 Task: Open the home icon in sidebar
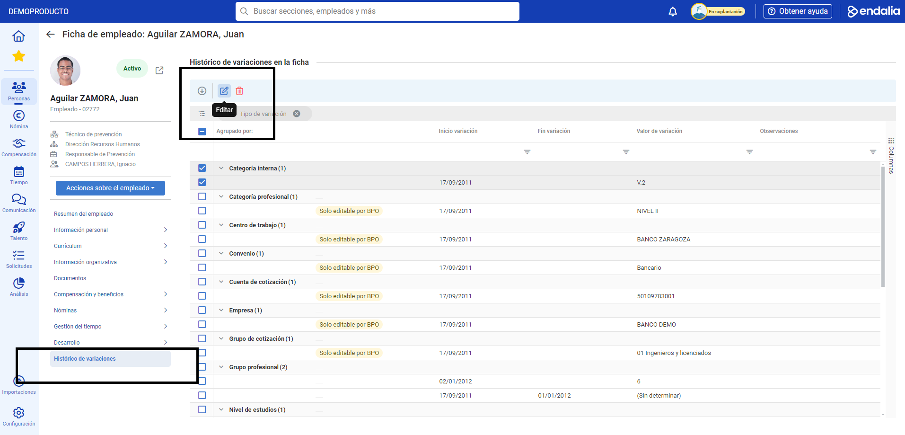point(19,36)
